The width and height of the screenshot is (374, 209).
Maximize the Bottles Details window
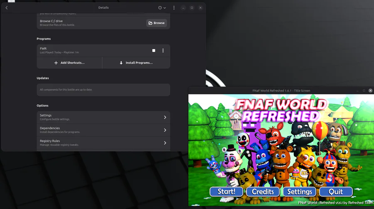click(192, 7)
